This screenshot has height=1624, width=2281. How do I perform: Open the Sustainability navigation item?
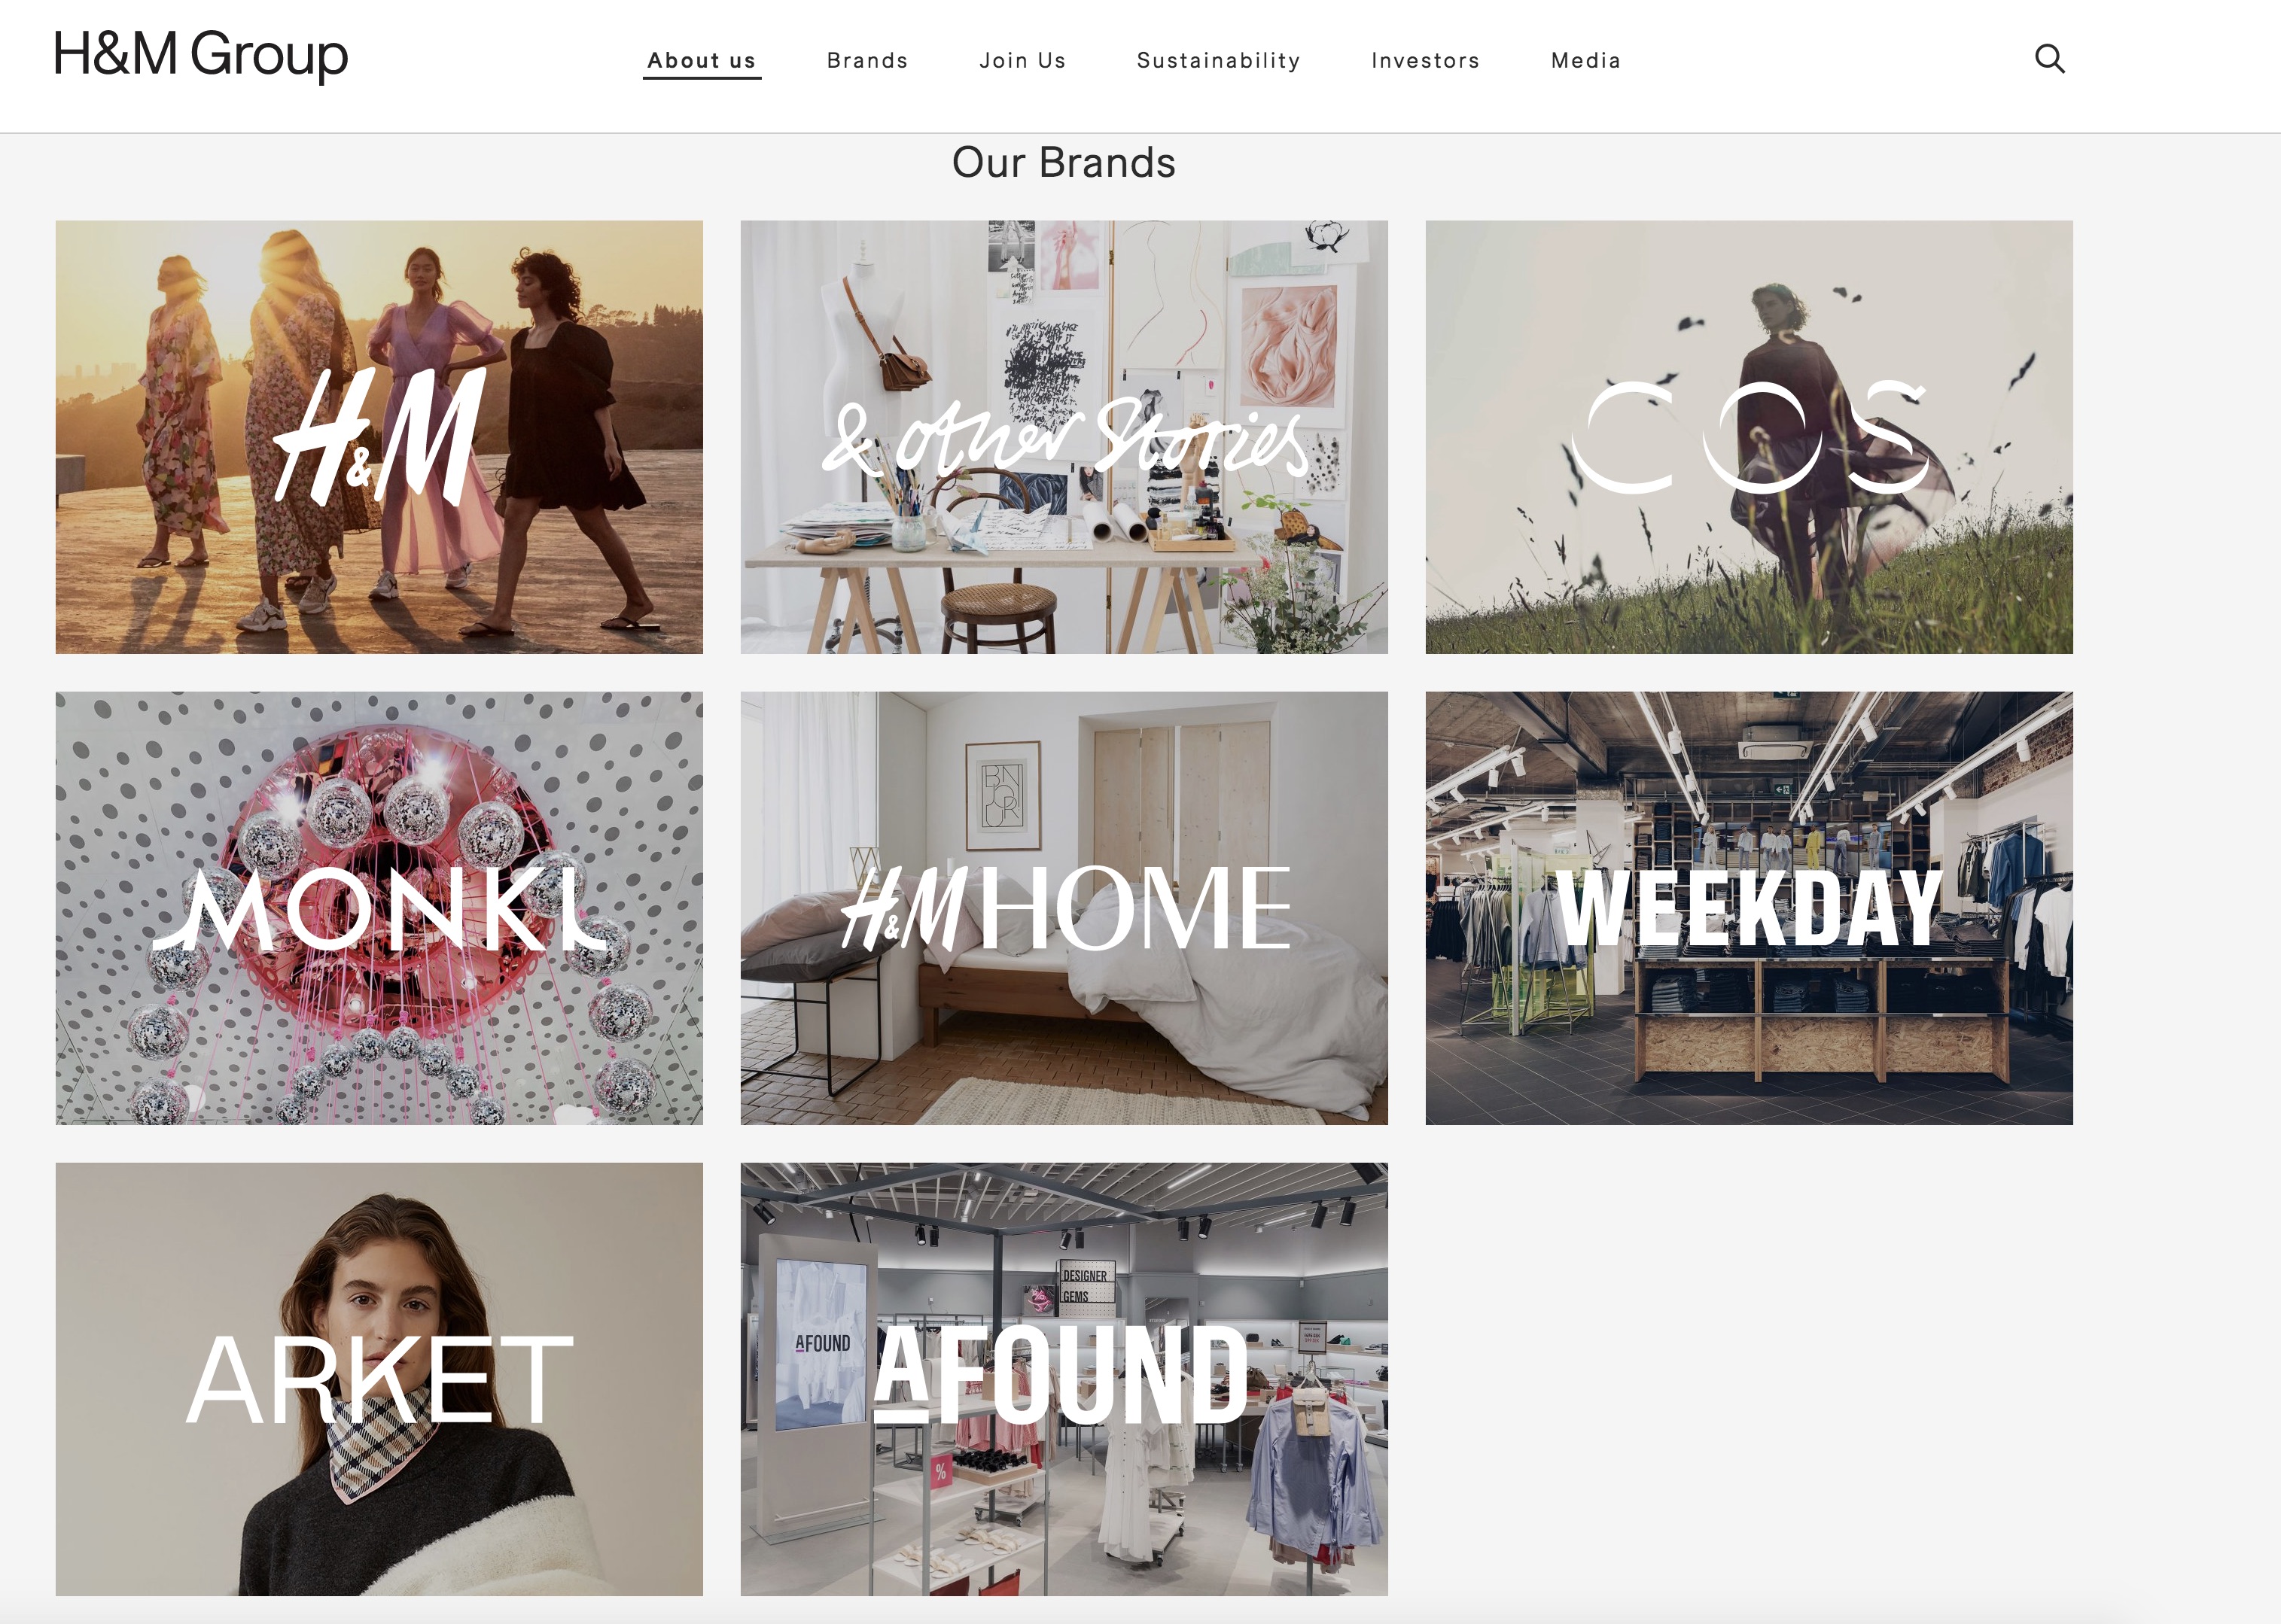[x=1219, y=61]
